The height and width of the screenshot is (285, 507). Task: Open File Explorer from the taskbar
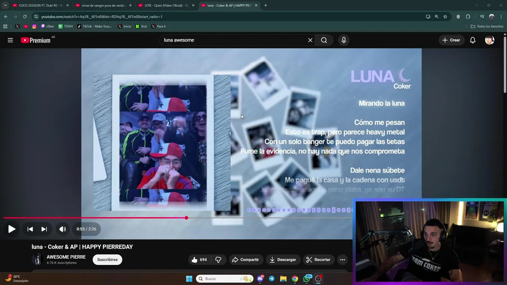[x=283, y=279]
